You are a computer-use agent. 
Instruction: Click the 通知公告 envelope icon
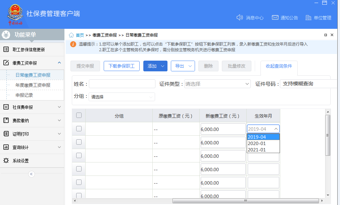pyautogui.click(x=275, y=17)
